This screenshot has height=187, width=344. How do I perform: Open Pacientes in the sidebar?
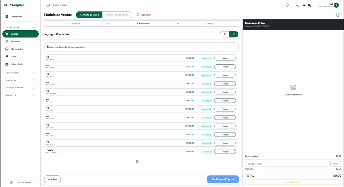pyautogui.click(x=20, y=41)
